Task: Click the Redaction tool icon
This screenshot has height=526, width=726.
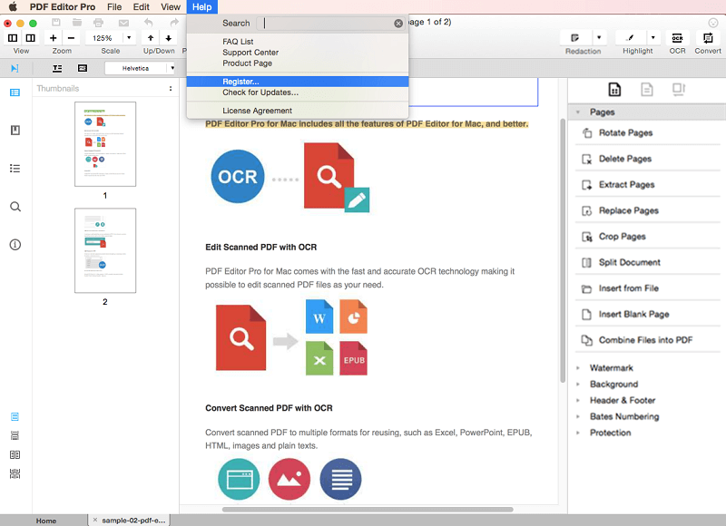Action: [x=574, y=38]
